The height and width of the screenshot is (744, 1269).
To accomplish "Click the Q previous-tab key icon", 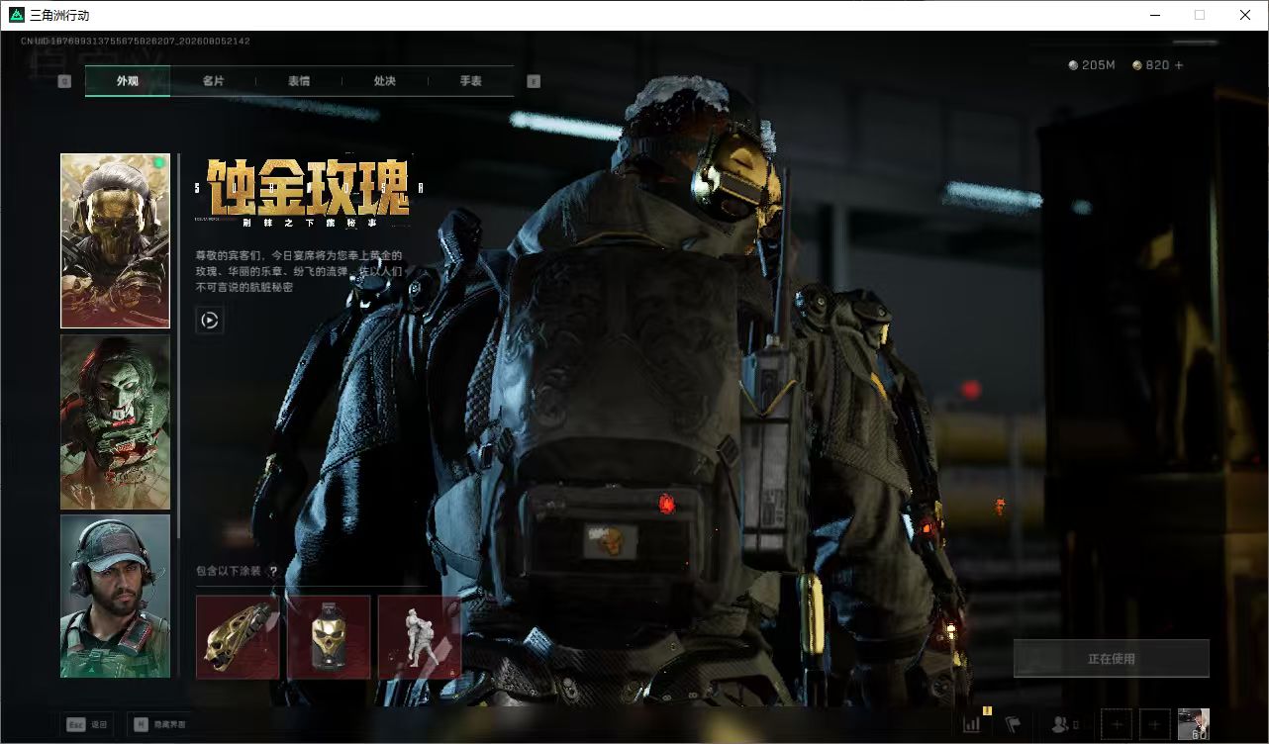I will [64, 81].
